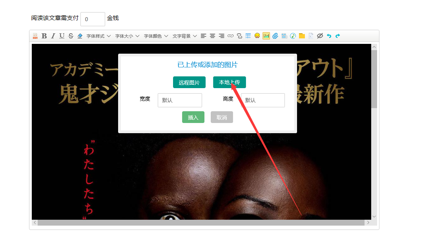This screenshot has width=423, height=235.
Task: Click the horizontal scrollbar left arrow
Action: 35,222
